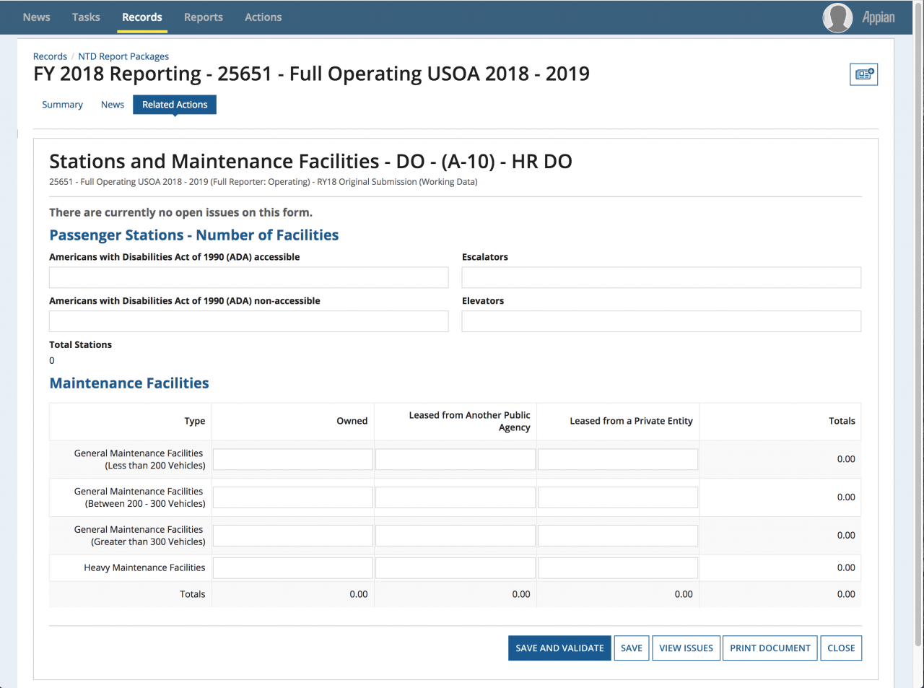924x688 pixels.
Task: Click the news post icon button
Action: click(864, 74)
